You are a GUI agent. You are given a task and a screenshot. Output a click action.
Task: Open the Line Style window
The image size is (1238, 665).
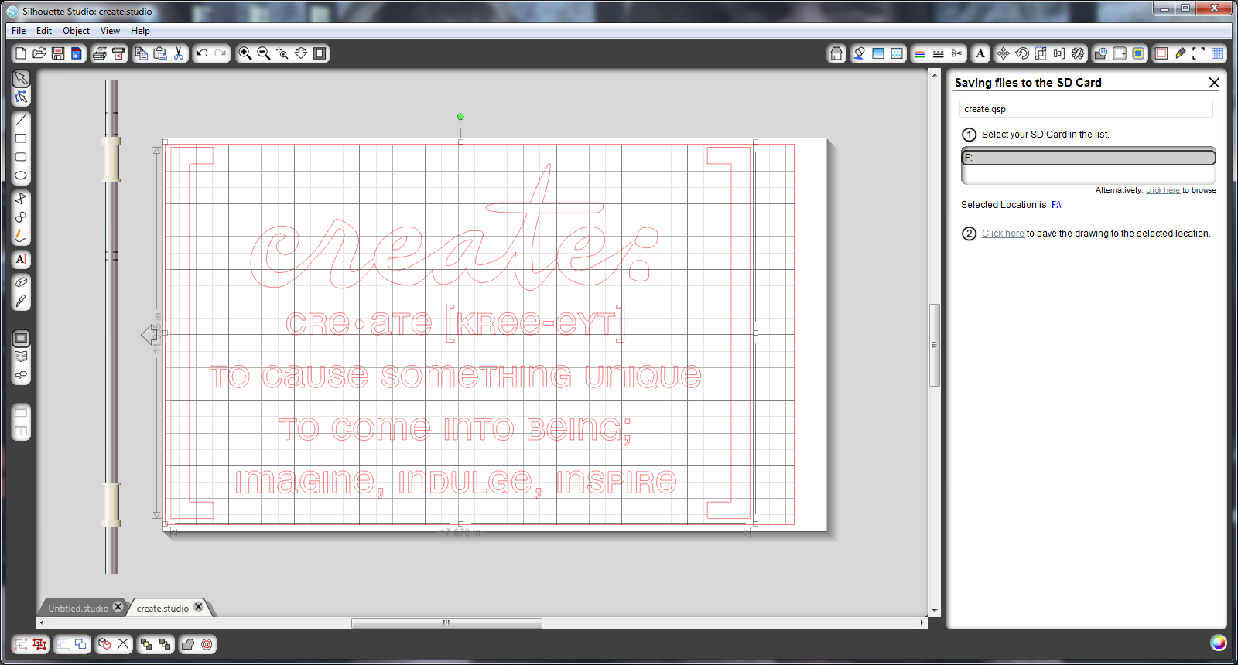click(939, 53)
